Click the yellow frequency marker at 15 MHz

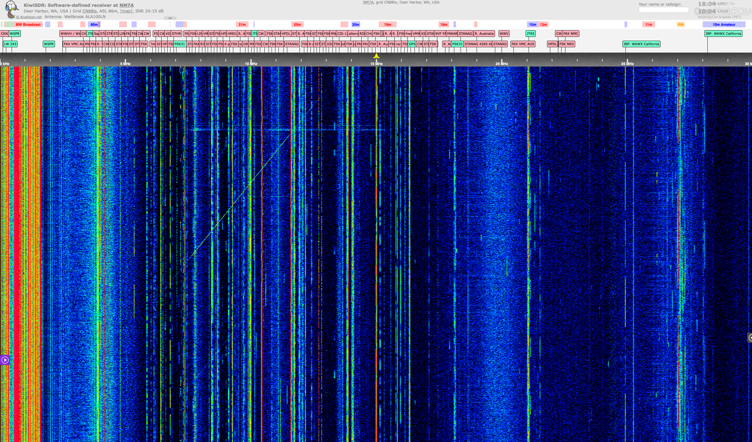[x=376, y=56]
